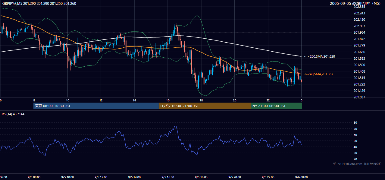The width and height of the screenshot is (385, 180).
Task: Click hour label 14 under price chart
Action: click(134, 100)
